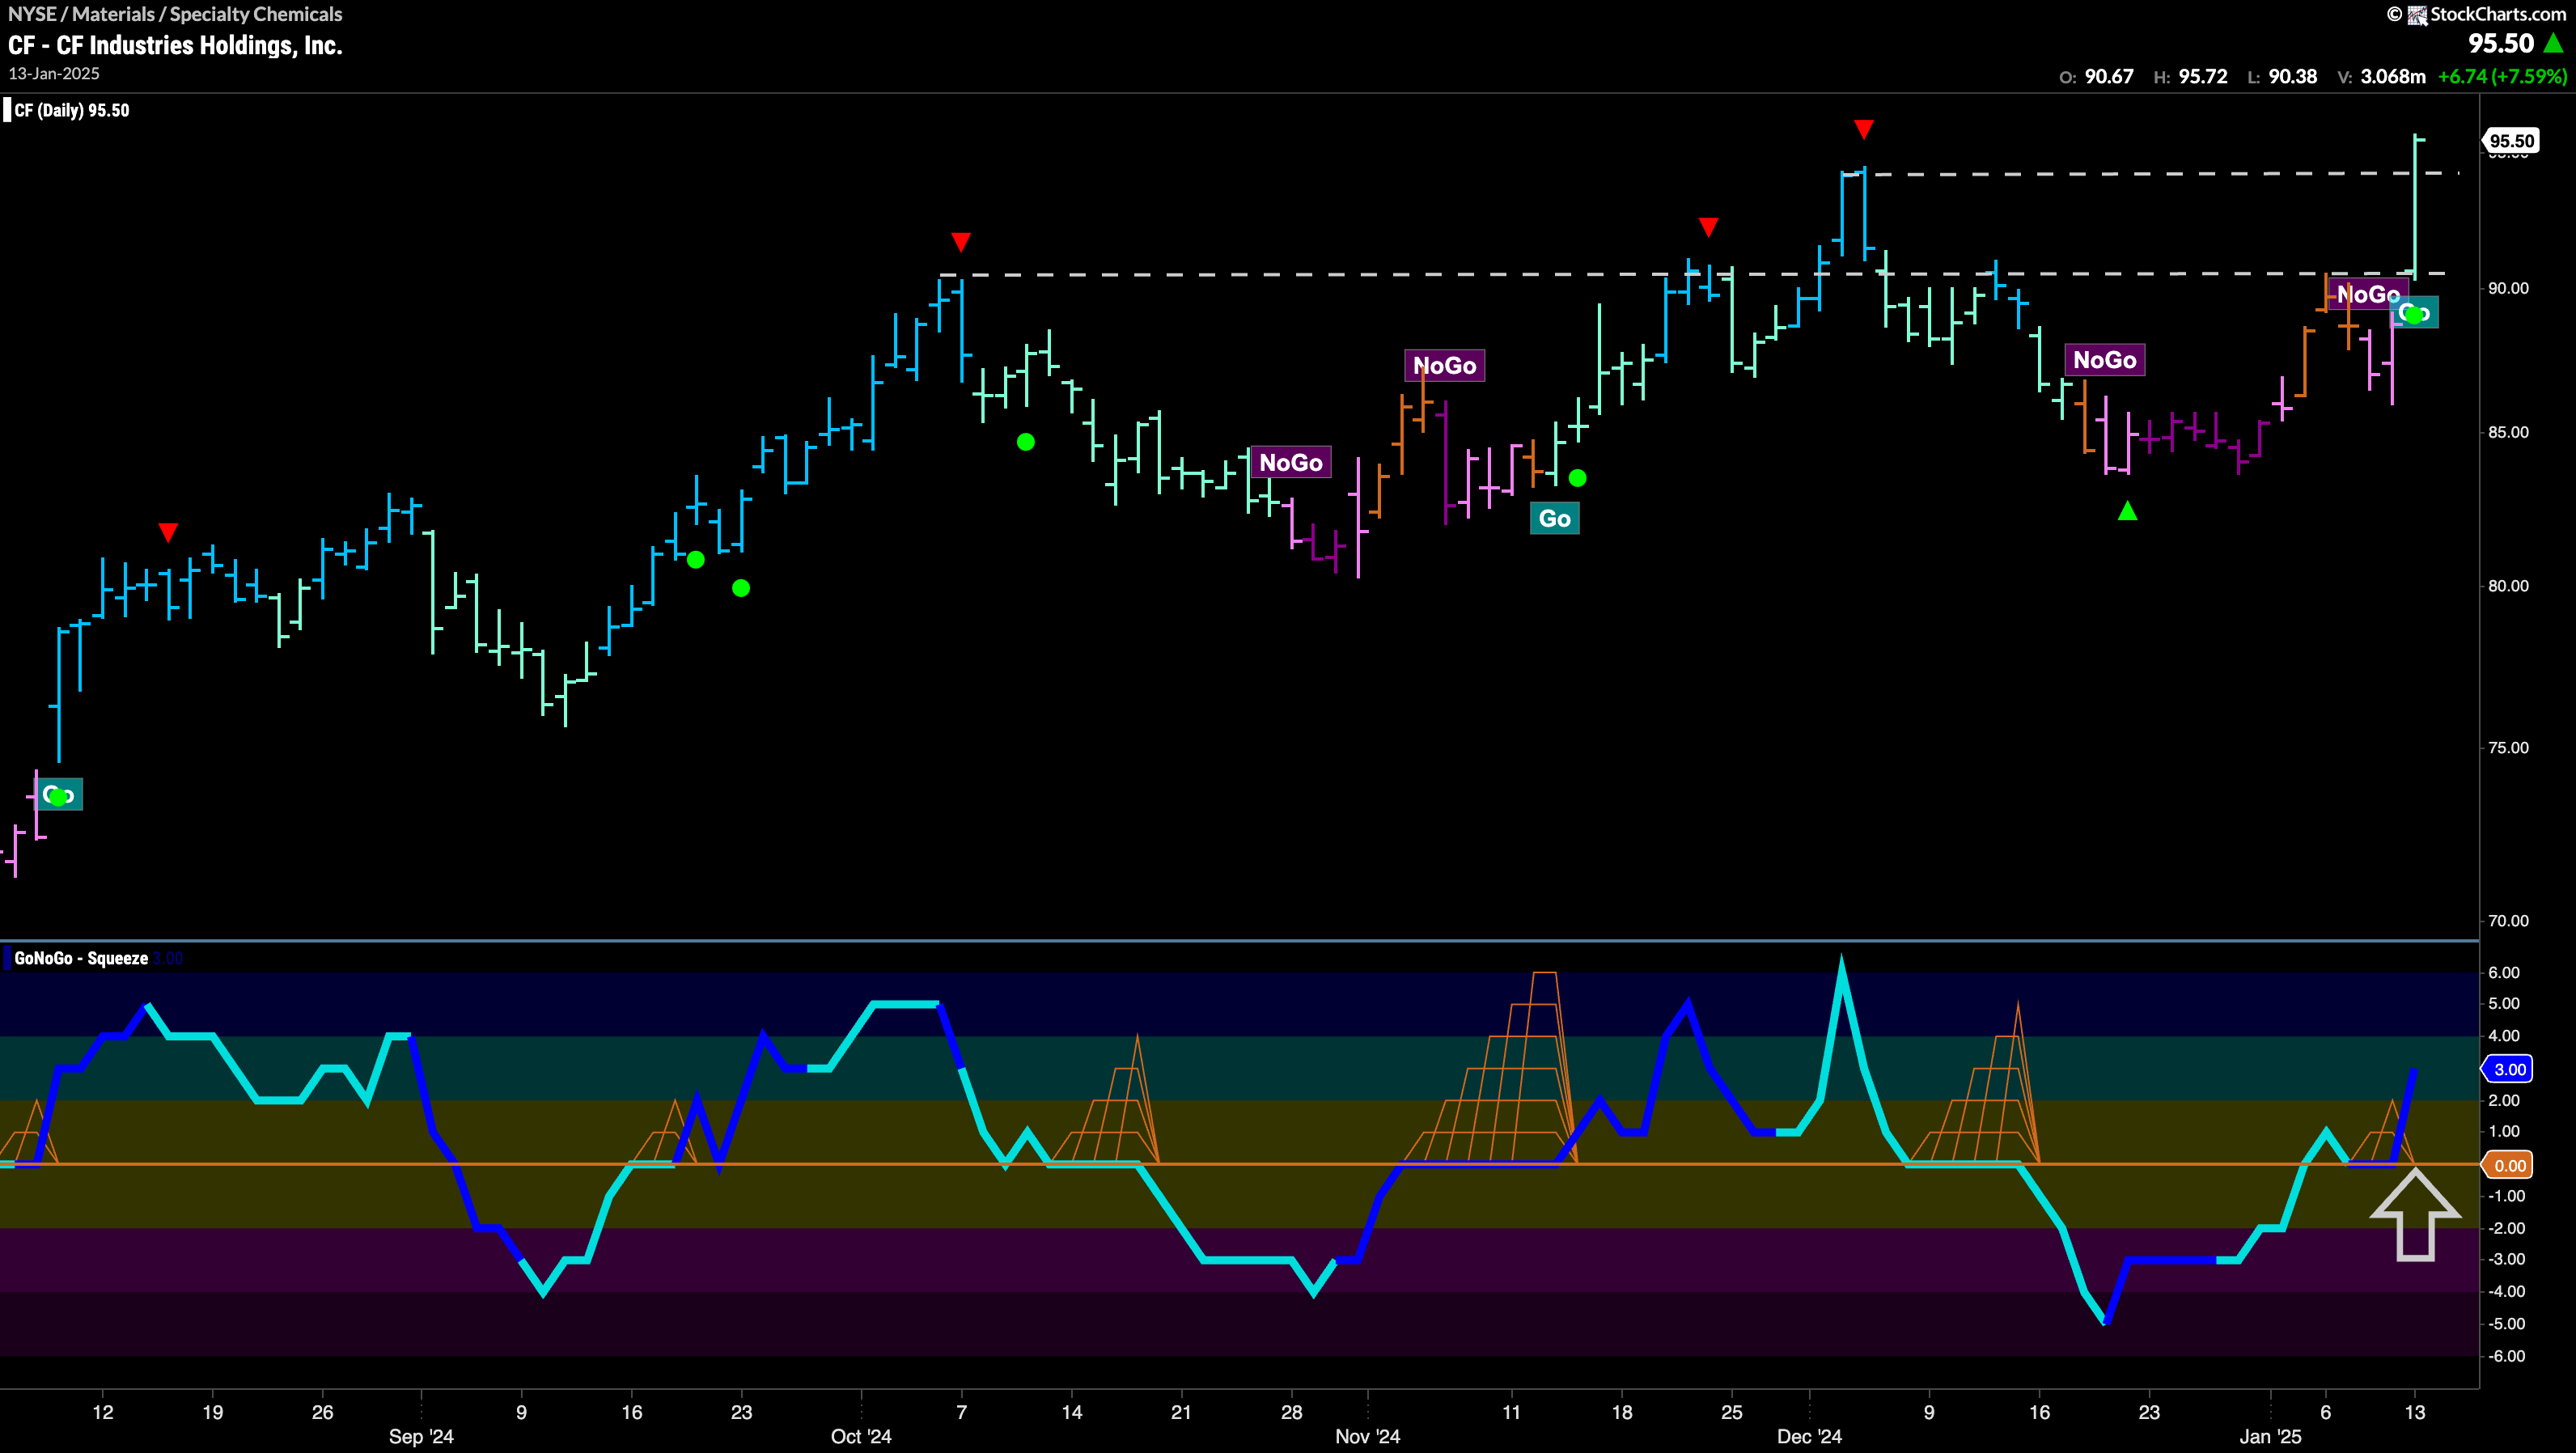Click the 7 date label after Oct '24
Image resolution: width=2576 pixels, height=1453 pixels.
click(961, 1412)
